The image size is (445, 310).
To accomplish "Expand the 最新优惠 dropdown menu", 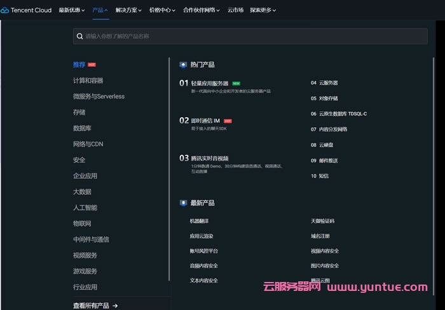I will click(72, 10).
